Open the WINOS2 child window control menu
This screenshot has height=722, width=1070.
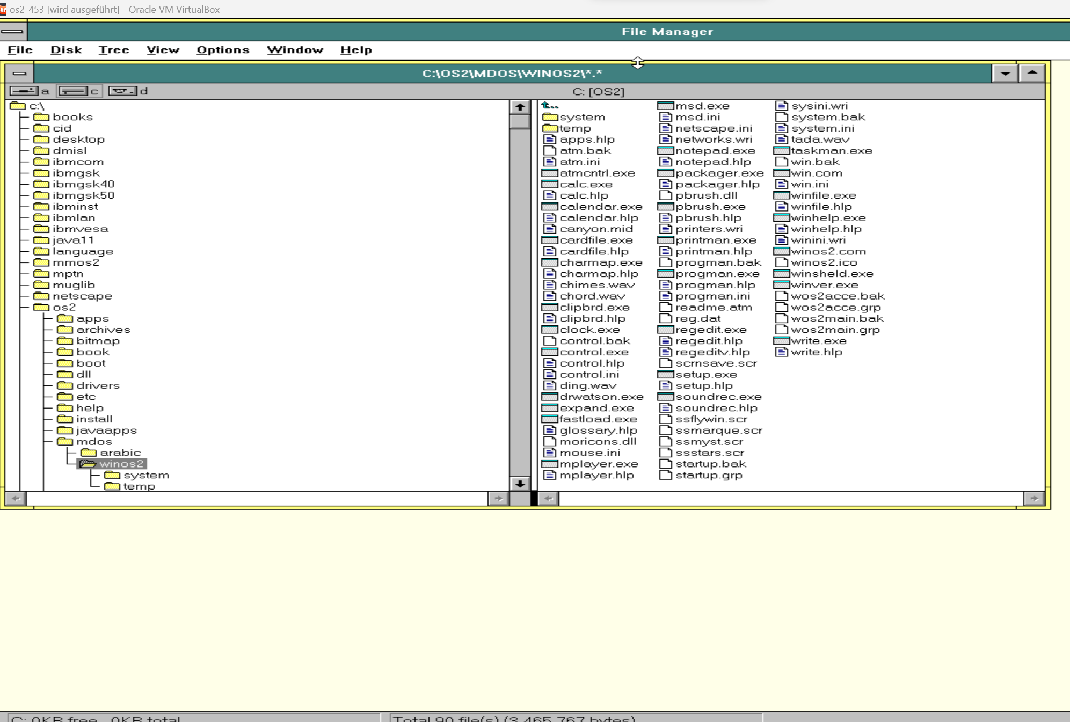[x=19, y=73]
